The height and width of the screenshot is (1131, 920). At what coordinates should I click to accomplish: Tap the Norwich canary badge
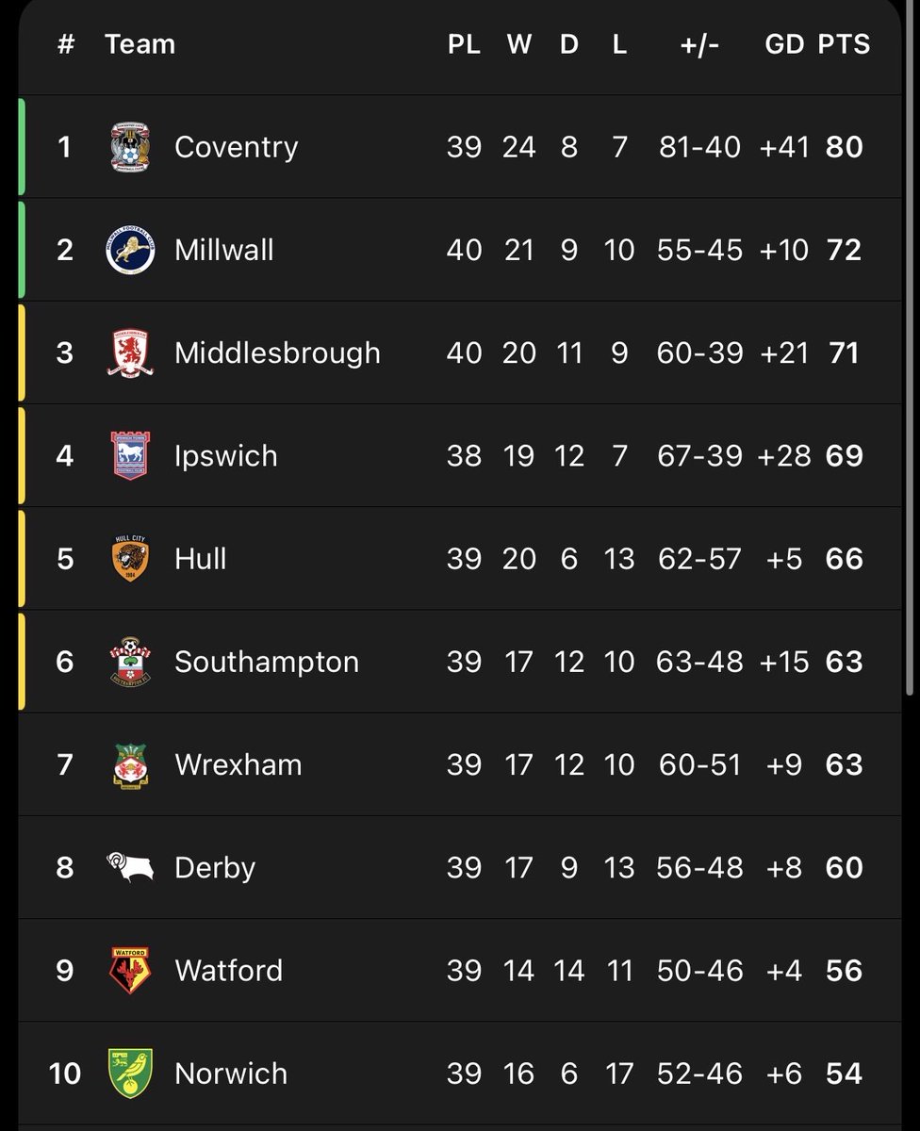[x=130, y=1073]
